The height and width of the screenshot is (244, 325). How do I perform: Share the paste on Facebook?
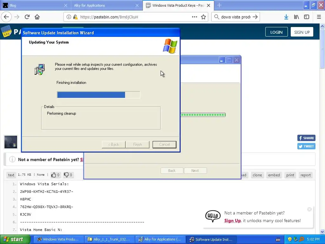(x=306, y=138)
